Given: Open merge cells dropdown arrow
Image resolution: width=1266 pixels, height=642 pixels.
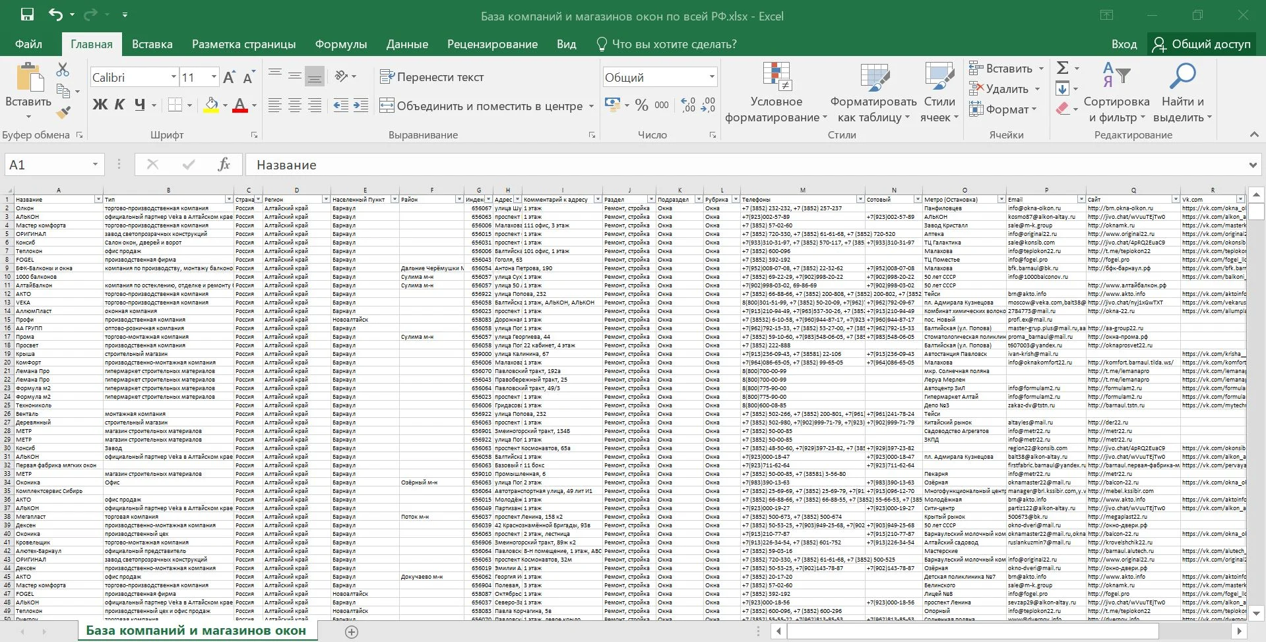Looking at the screenshot, I should click(591, 105).
